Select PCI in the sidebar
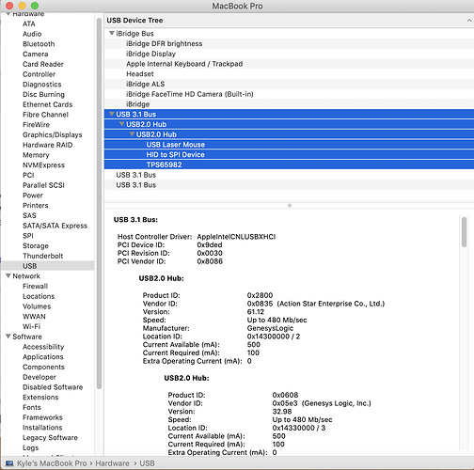474x470 pixels. point(28,175)
